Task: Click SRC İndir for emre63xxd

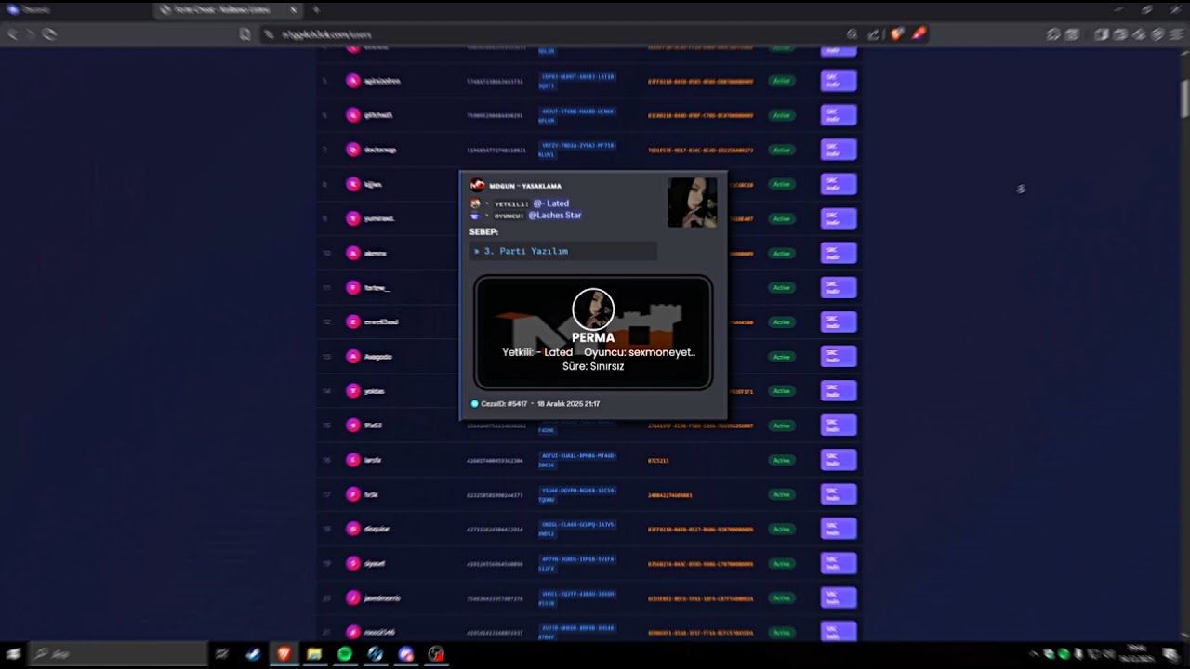Action: 838,322
